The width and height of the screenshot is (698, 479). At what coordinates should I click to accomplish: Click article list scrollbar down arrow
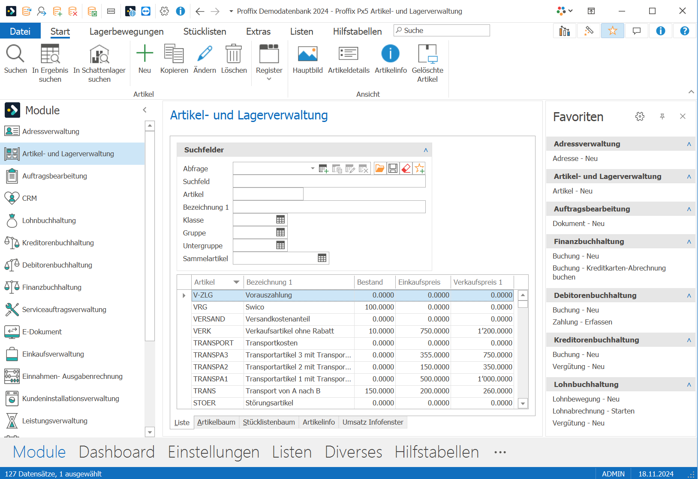click(x=523, y=403)
